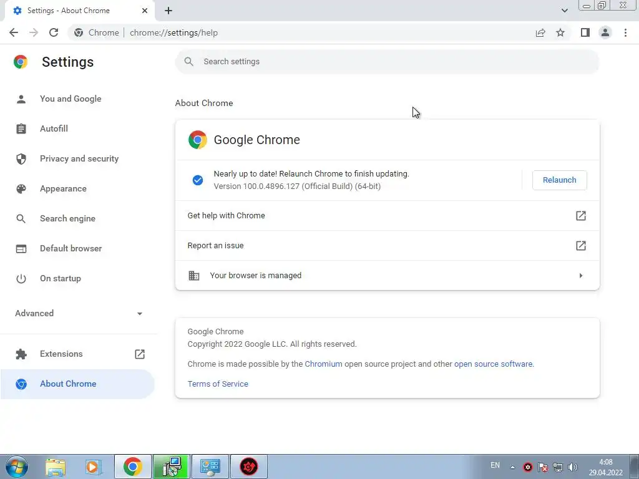Bookmark this page with the star icon

(x=560, y=32)
